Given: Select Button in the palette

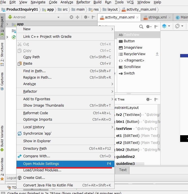Looking at the screenshot, I should pos(139,41).
